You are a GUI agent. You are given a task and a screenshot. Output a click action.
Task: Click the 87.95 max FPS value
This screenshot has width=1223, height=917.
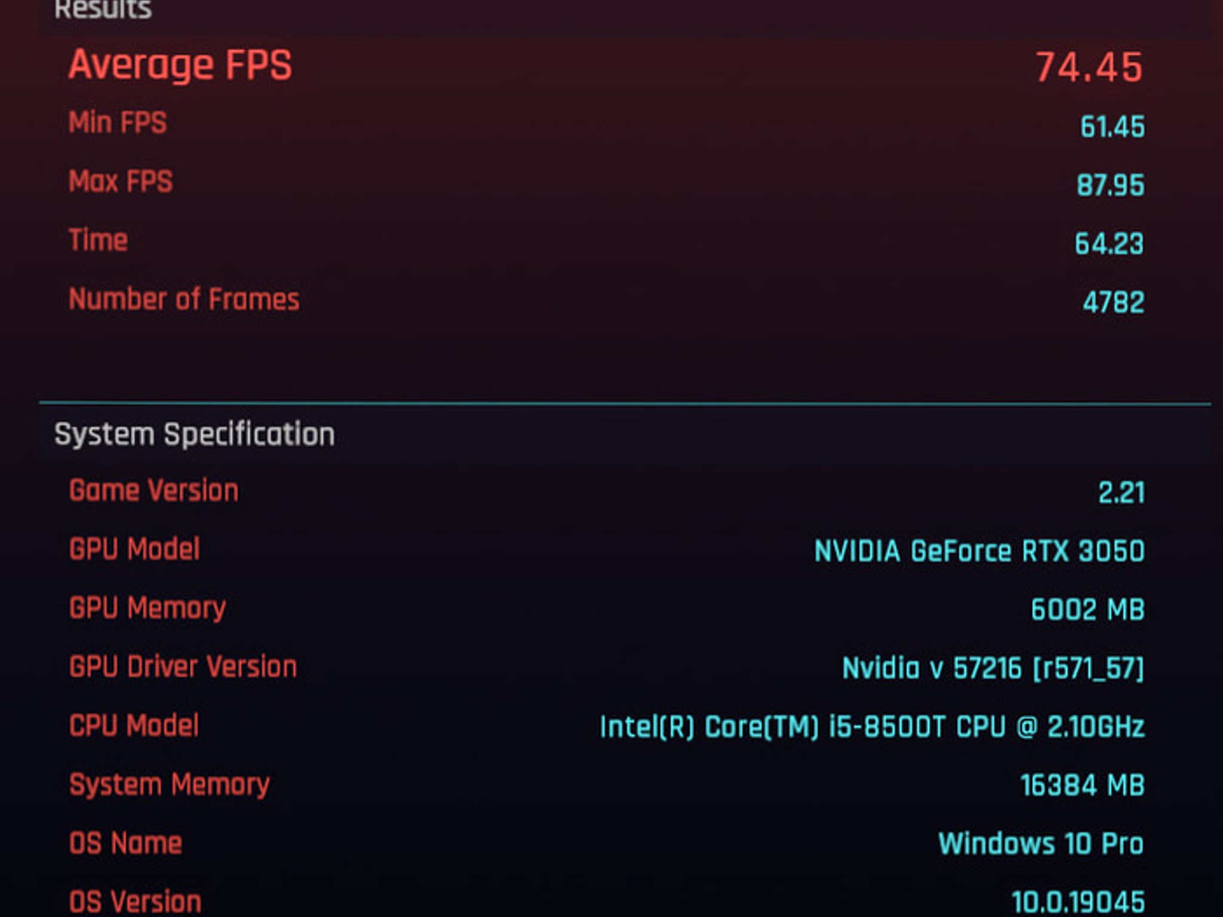coord(1111,185)
